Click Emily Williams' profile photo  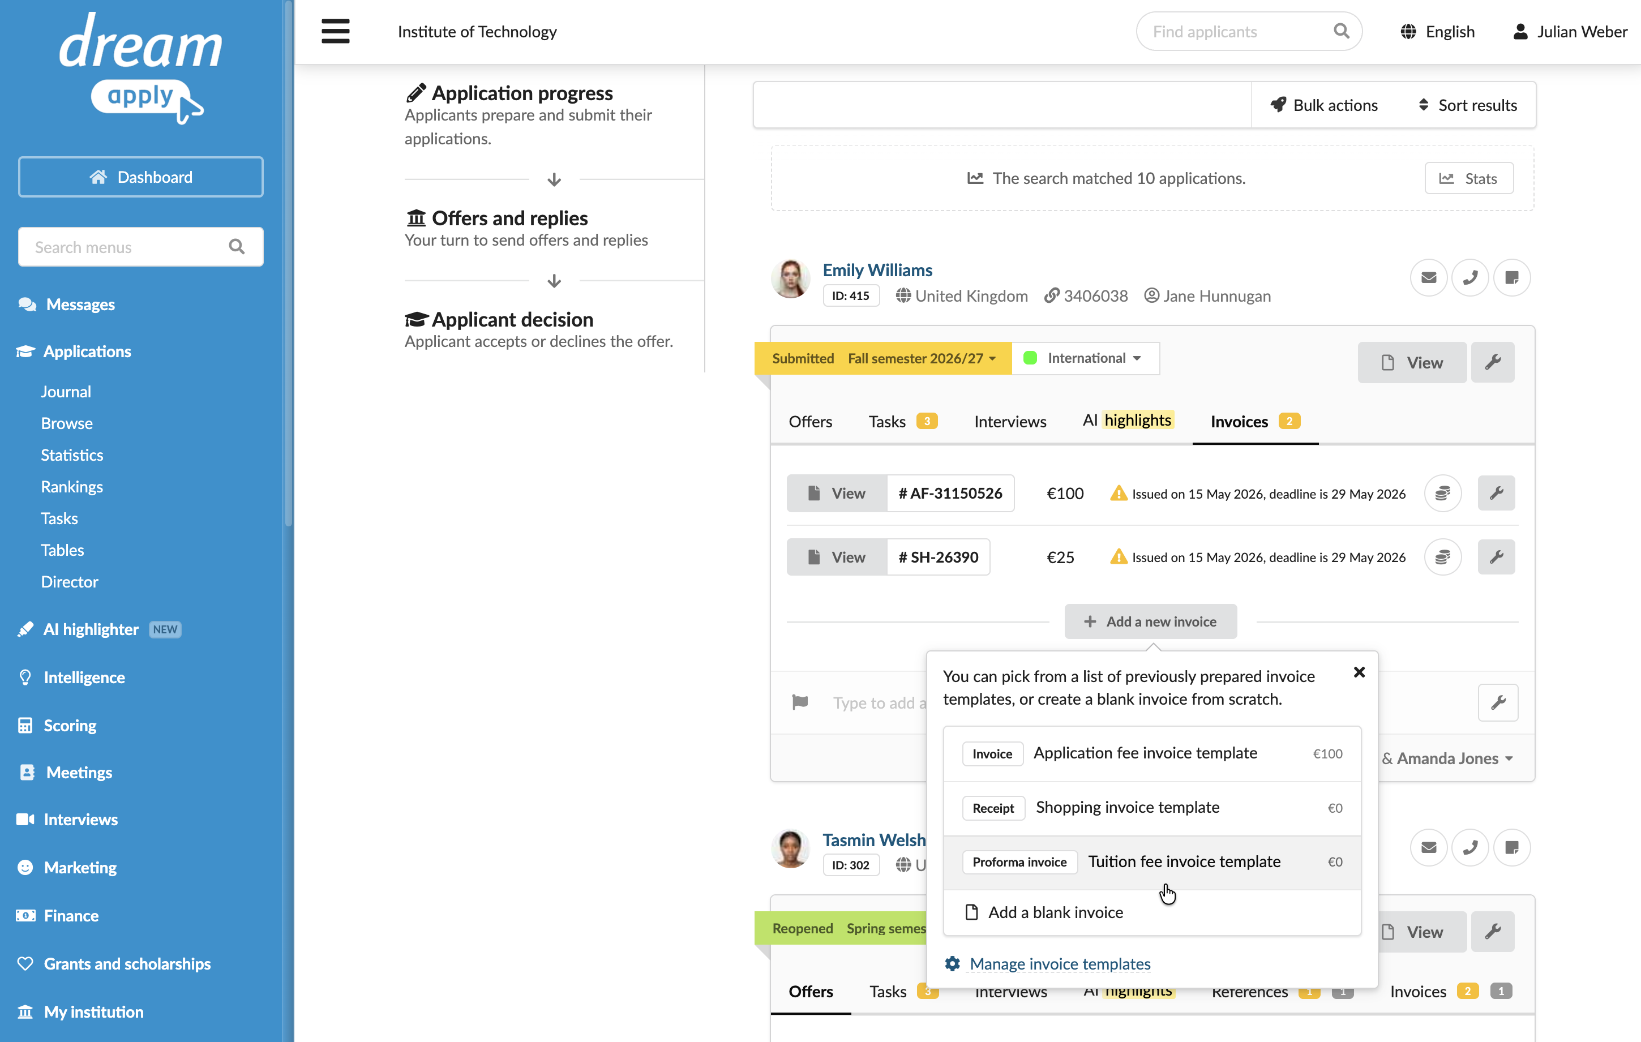pos(791,278)
